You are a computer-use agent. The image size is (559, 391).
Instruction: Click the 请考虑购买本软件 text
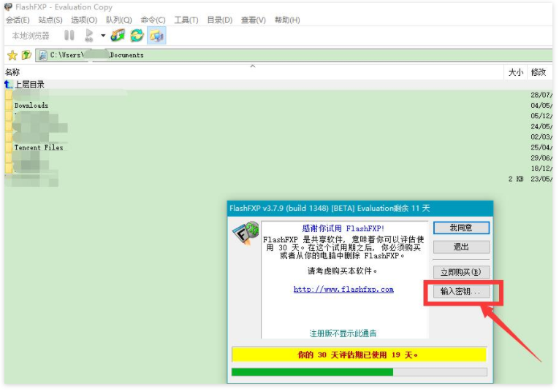[342, 271]
